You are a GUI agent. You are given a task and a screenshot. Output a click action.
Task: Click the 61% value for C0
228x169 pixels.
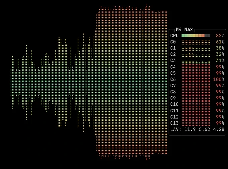point(220,42)
